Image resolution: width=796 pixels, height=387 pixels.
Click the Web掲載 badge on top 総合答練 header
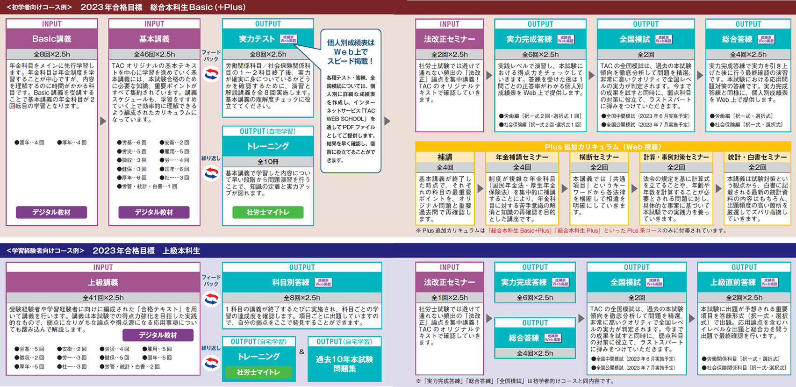[x=766, y=40]
